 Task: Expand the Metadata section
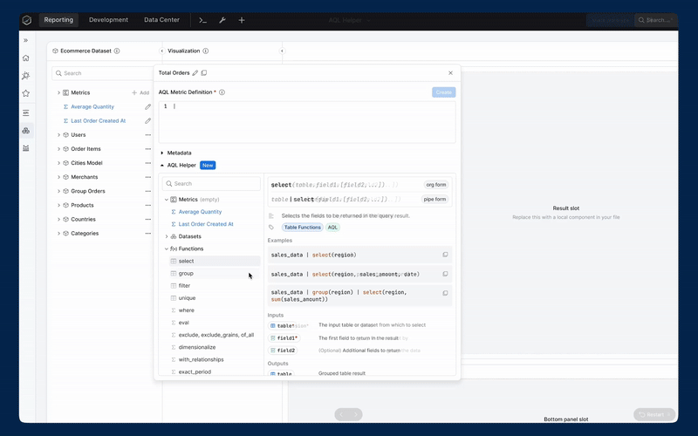(162, 153)
